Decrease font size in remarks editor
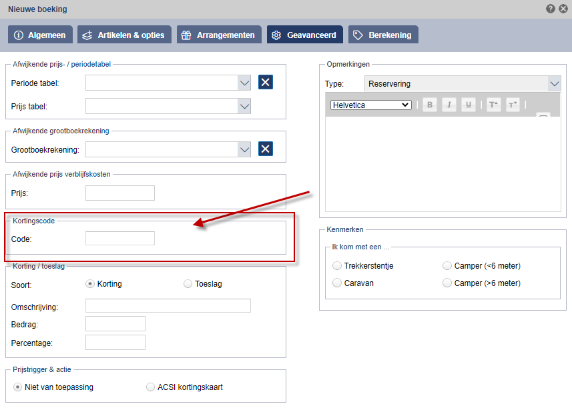 point(513,105)
